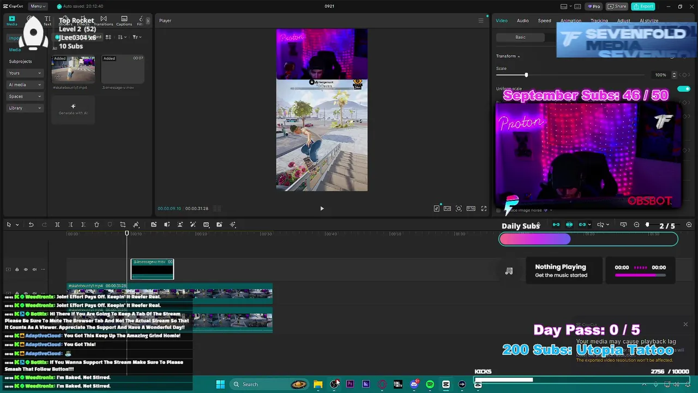Click the Export button
Screen dimensions: 698x393
pyautogui.click(x=643, y=6)
